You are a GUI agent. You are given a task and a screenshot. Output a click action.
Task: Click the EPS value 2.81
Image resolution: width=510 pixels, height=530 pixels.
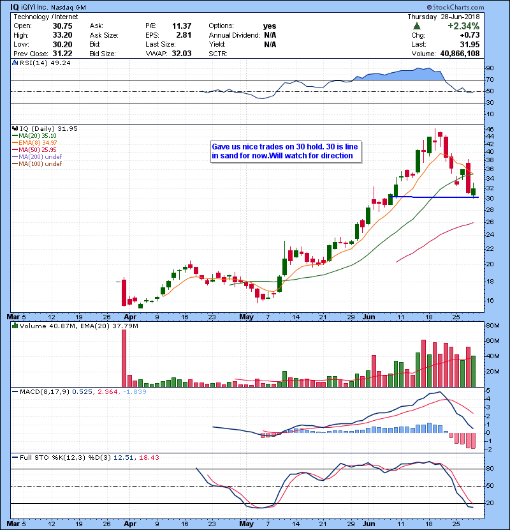tap(184, 35)
